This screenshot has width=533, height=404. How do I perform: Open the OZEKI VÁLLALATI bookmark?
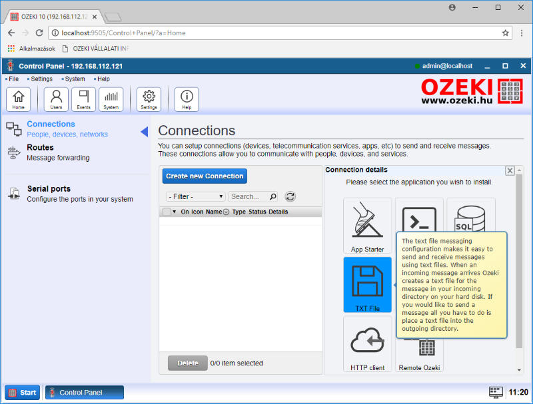click(96, 49)
